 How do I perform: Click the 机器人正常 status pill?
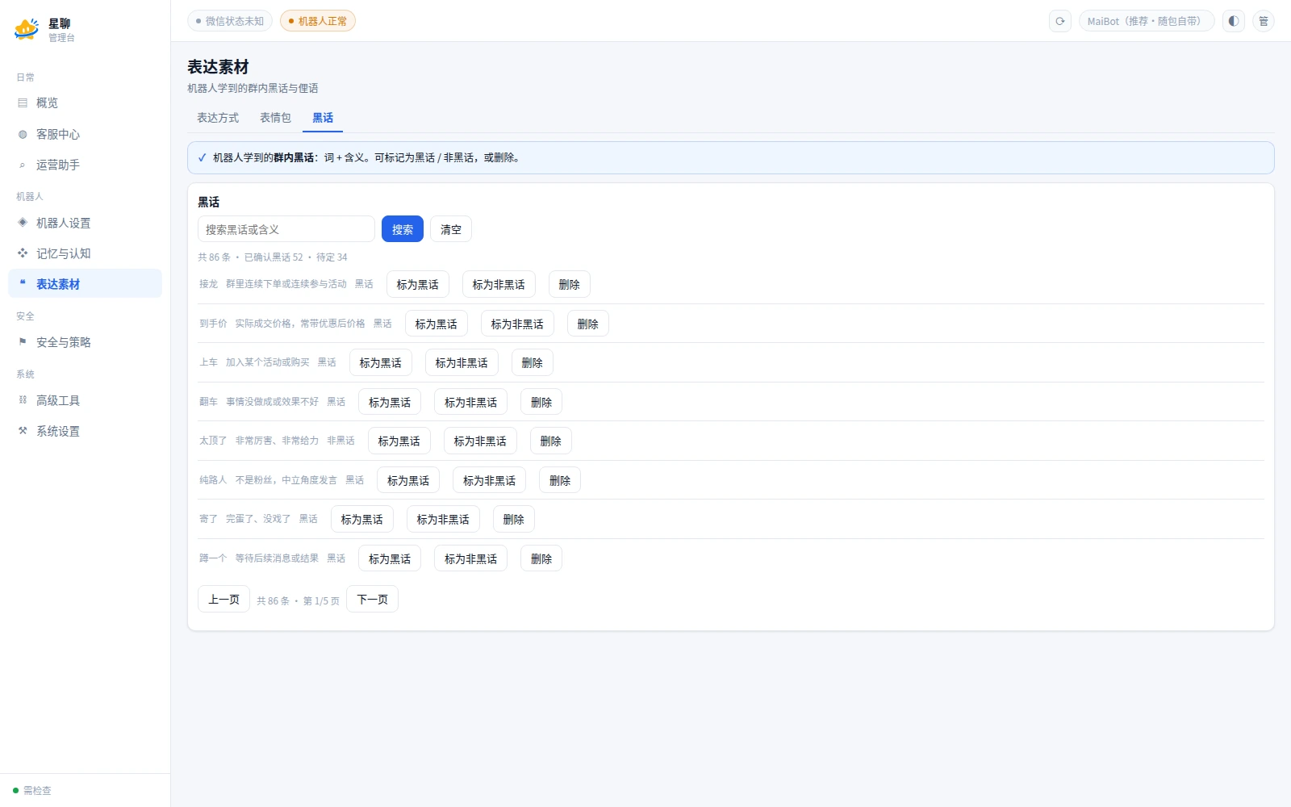tap(318, 21)
